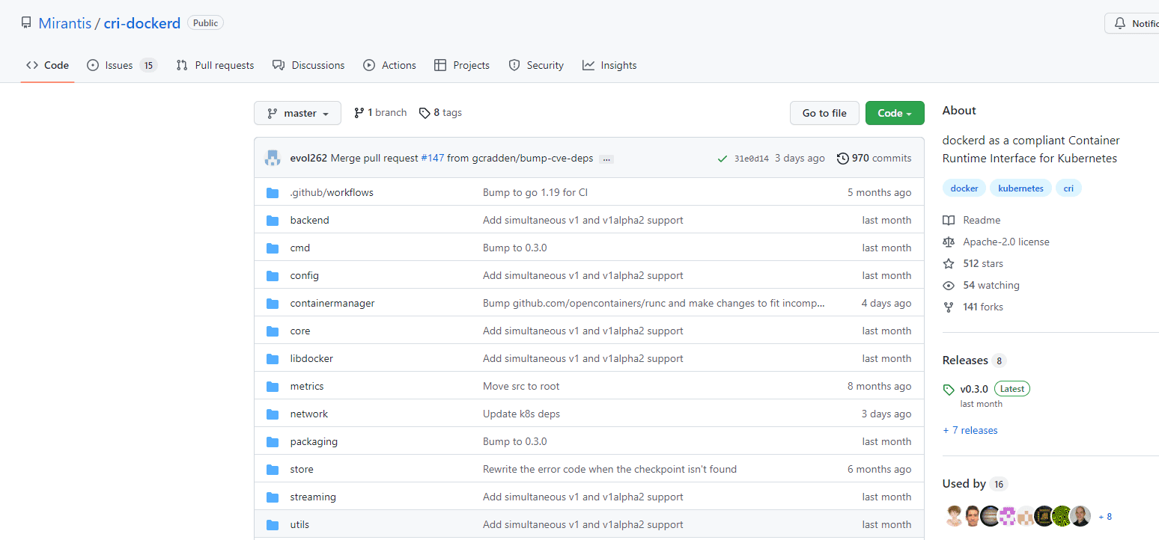Click the folder icon for streaming

tap(273, 497)
